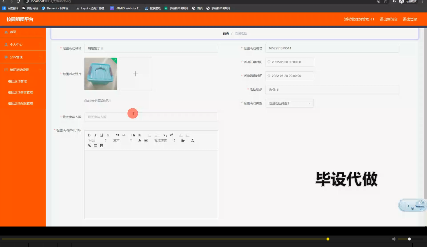Screen dimensions: 427x247
Task: Click the 最大参与人数 input field
Action: [x=151, y=117]
